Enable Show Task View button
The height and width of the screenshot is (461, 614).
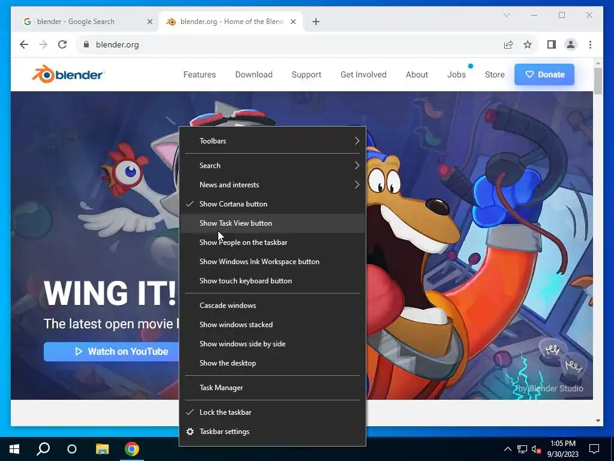272,223
